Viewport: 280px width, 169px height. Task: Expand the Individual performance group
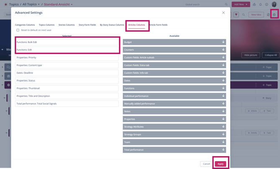tap(174, 96)
